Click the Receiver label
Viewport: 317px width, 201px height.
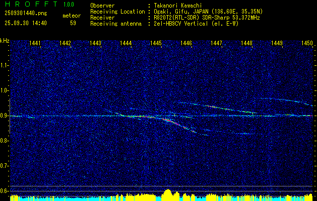(102, 18)
